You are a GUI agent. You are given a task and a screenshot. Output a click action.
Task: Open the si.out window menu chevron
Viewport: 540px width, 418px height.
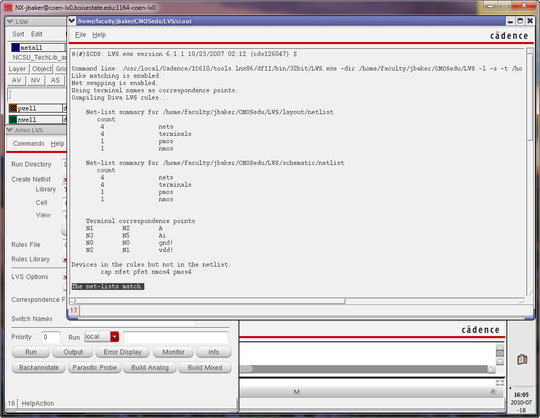72,21
